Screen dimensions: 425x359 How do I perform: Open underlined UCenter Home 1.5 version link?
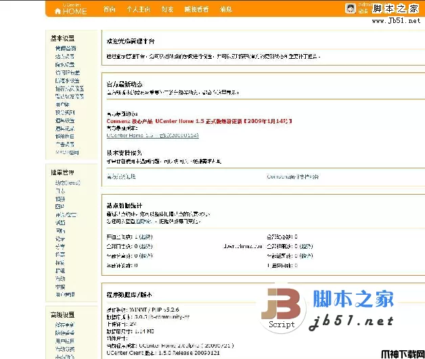(x=152, y=135)
